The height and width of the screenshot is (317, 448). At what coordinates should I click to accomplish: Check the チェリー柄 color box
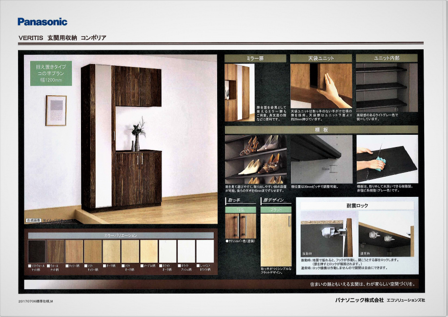(x=66, y=265)
